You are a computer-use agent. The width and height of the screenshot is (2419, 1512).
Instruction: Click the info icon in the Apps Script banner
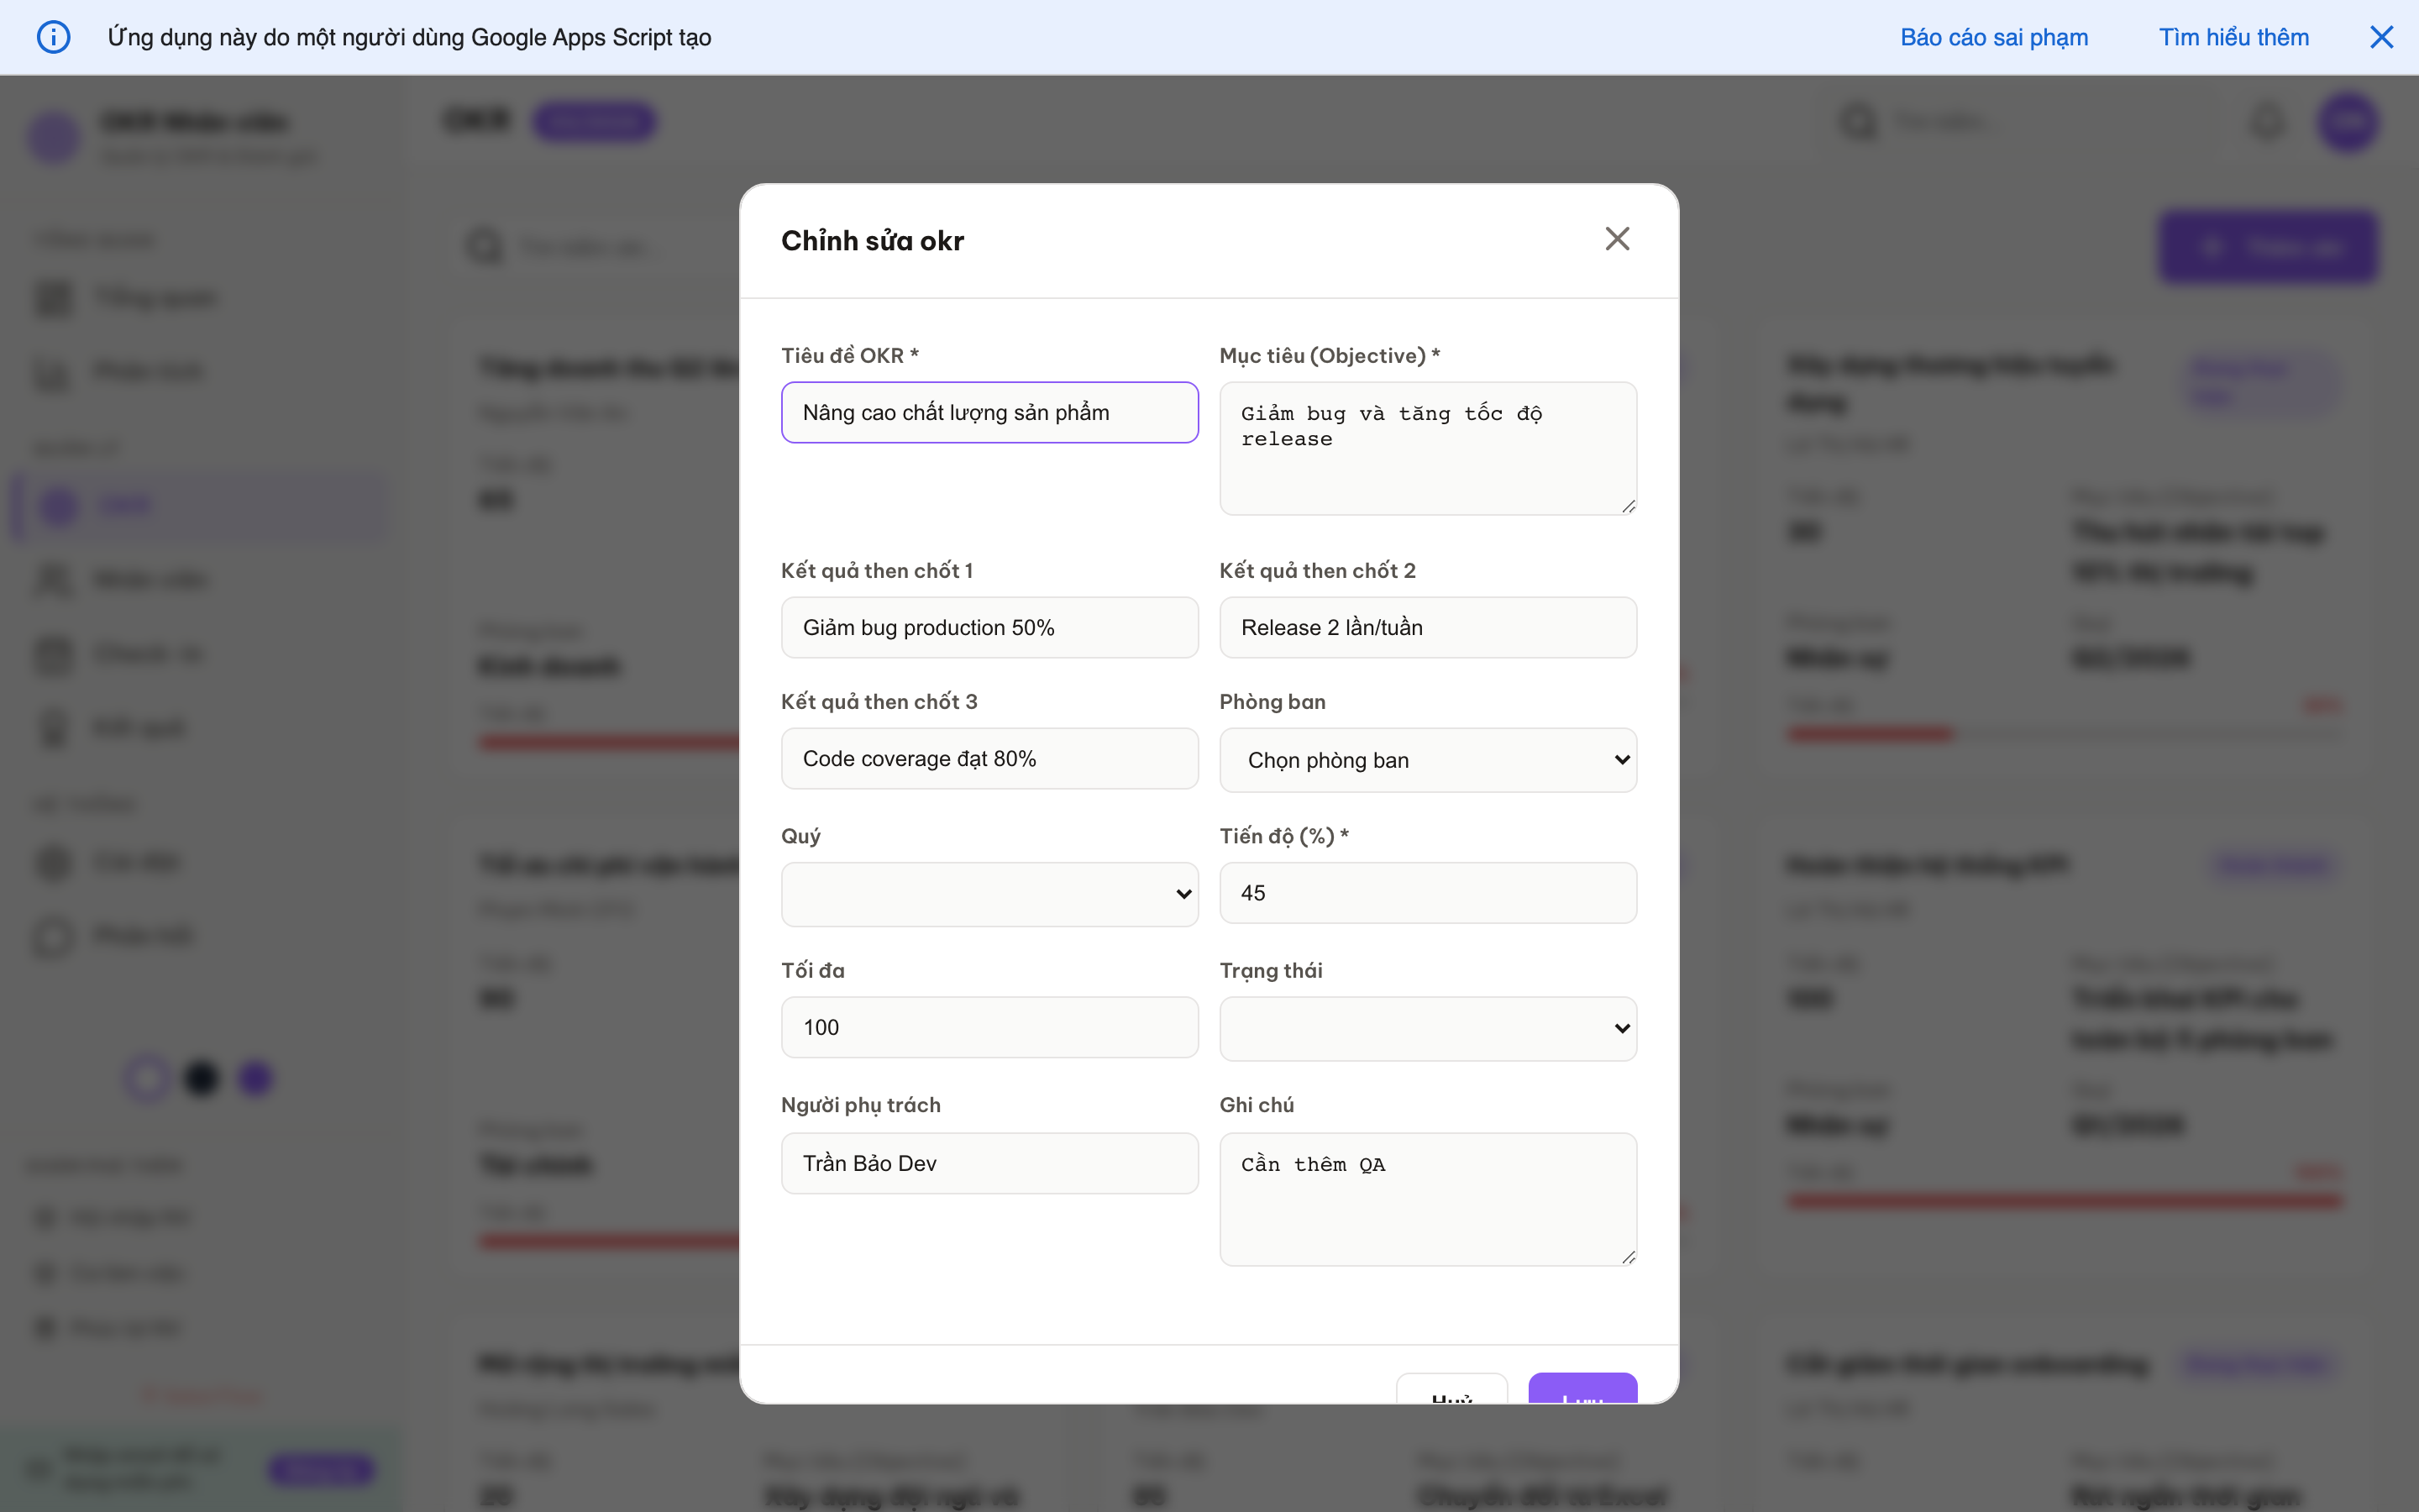coord(54,37)
